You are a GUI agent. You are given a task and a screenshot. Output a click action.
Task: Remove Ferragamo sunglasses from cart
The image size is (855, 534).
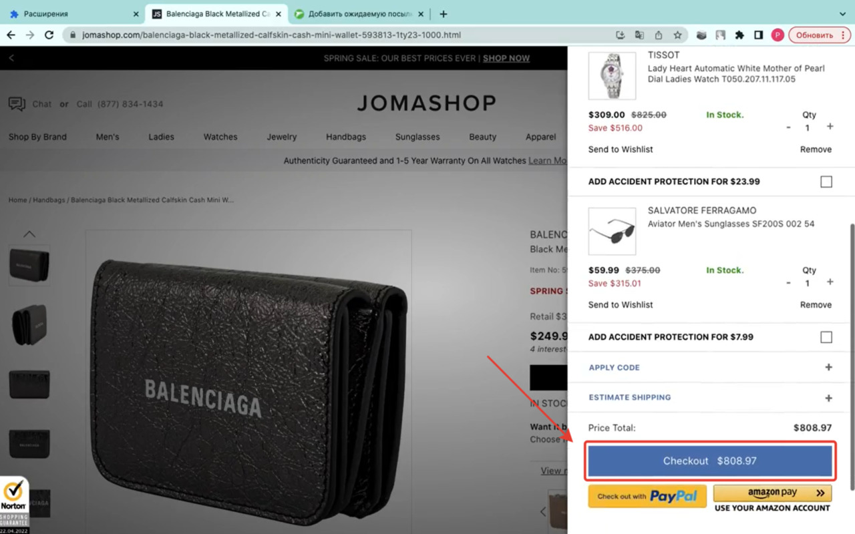(816, 305)
